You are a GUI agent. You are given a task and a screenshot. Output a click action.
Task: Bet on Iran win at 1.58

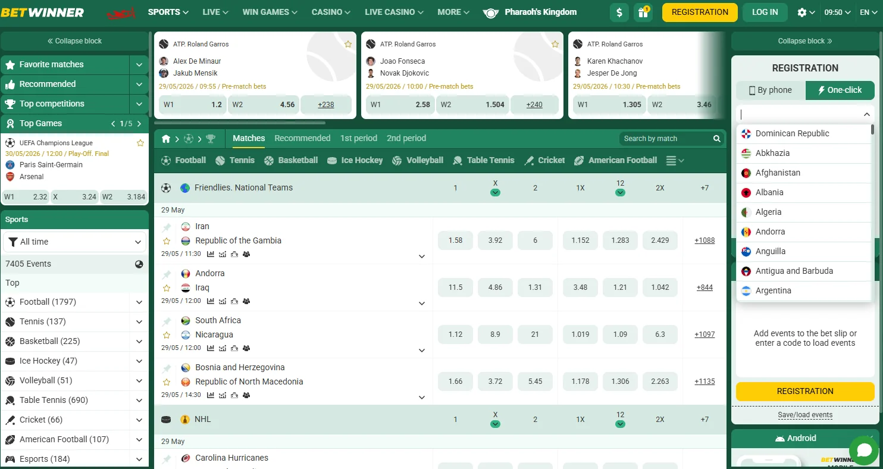[x=455, y=240]
